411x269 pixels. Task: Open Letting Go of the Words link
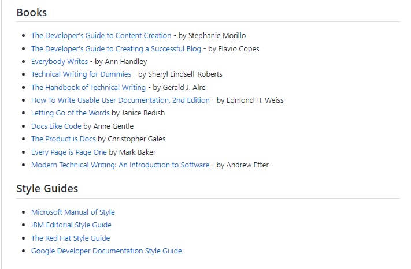tap(70, 113)
